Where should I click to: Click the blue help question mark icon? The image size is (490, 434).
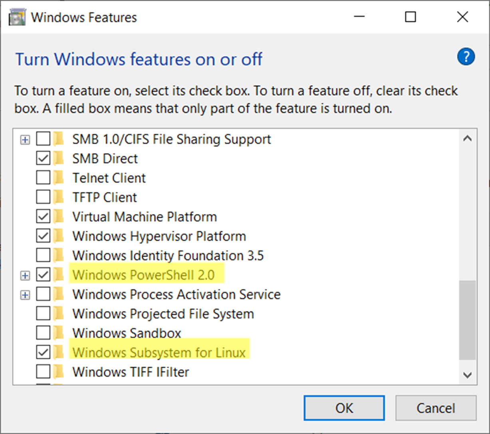pos(466,57)
